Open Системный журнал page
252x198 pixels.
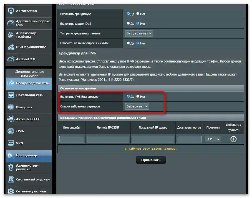tap(29, 179)
